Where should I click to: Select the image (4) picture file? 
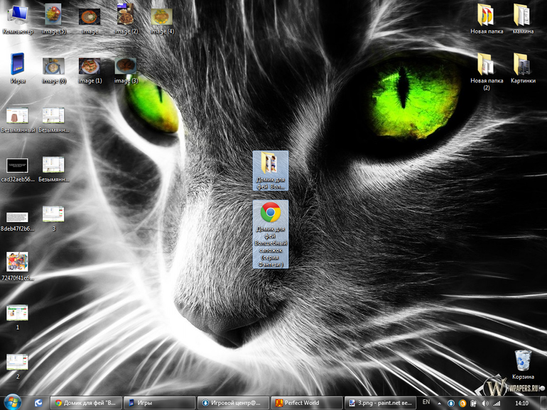tap(162, 21)
